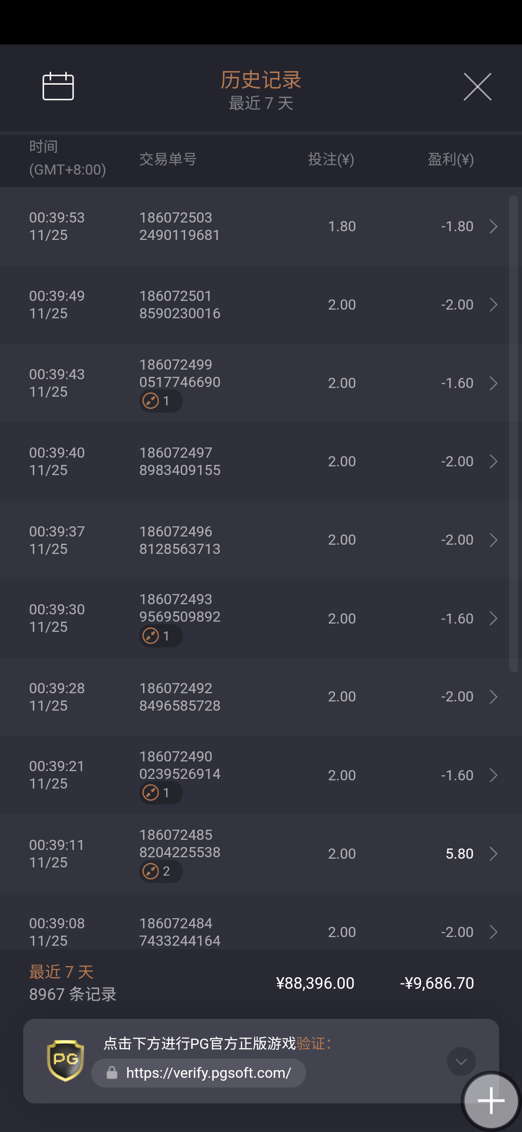Collapse the PG verification banner arrow
The width and height of the screenshot is (522, 1132).
461,1061
